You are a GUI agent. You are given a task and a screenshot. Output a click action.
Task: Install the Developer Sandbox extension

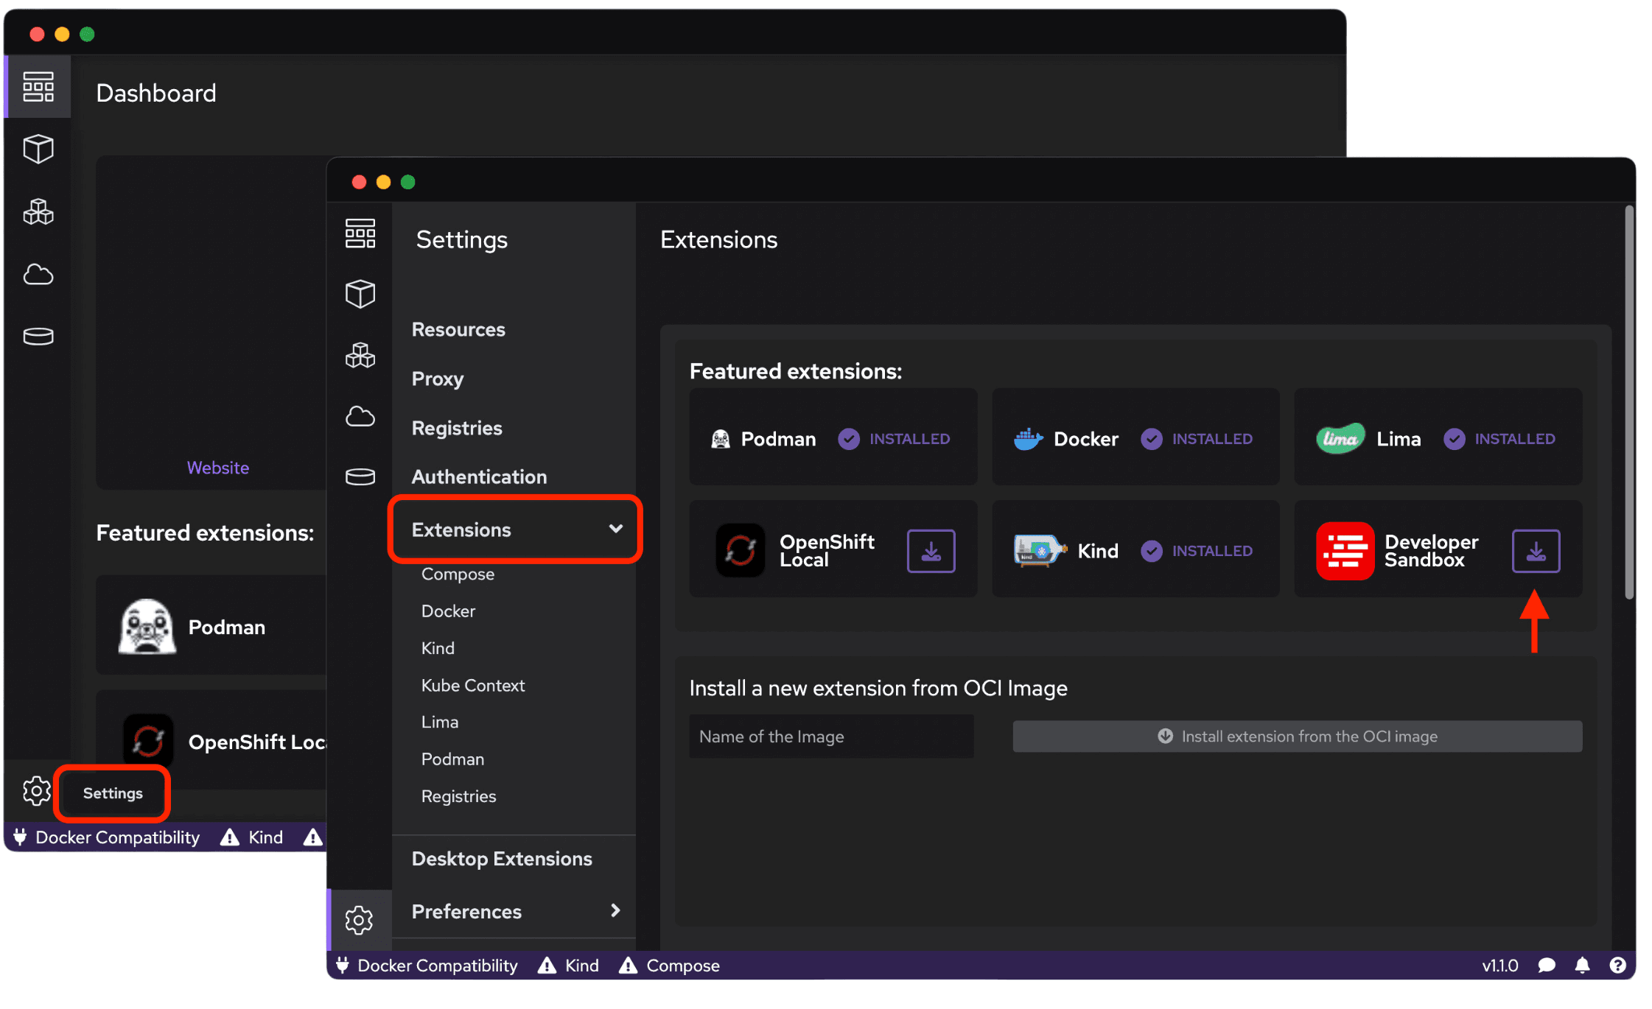coord(1536,551)
